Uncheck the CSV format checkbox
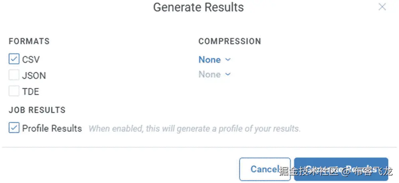 [14, 59]
